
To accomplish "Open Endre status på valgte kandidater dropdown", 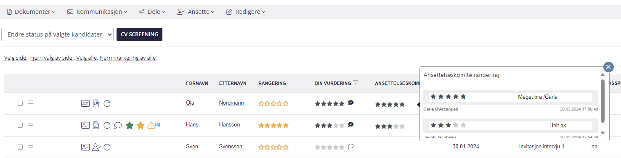I will pos(58,34).
